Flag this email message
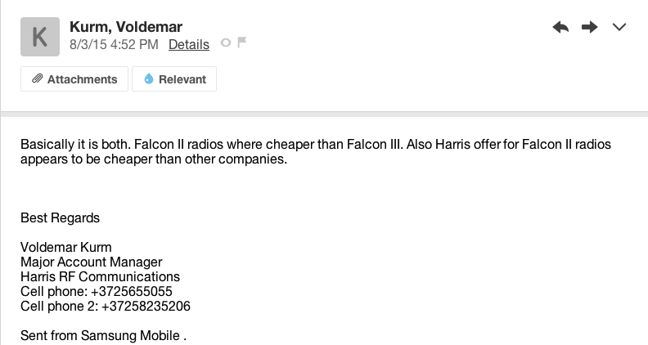This screenshot has height=345, width=648. click(x=242, y=43)
